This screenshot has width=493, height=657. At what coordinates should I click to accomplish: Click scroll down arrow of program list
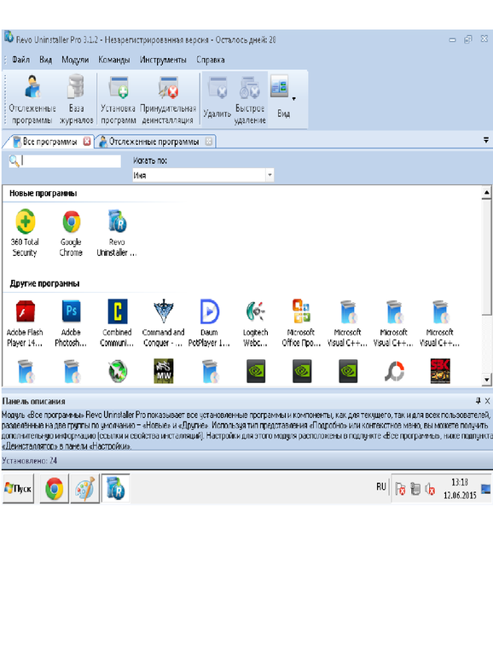(x=486, y=380)
